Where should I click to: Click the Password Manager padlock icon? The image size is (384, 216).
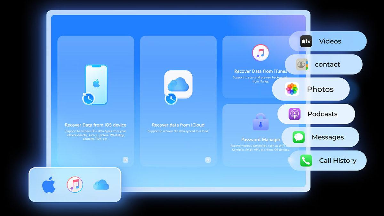[261, 122]
